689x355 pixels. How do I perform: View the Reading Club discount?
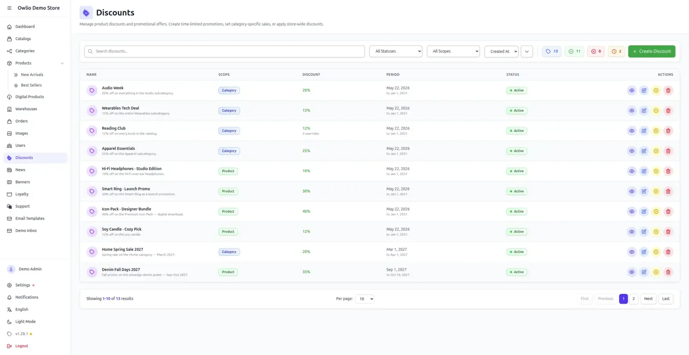[x=632, y=131]
